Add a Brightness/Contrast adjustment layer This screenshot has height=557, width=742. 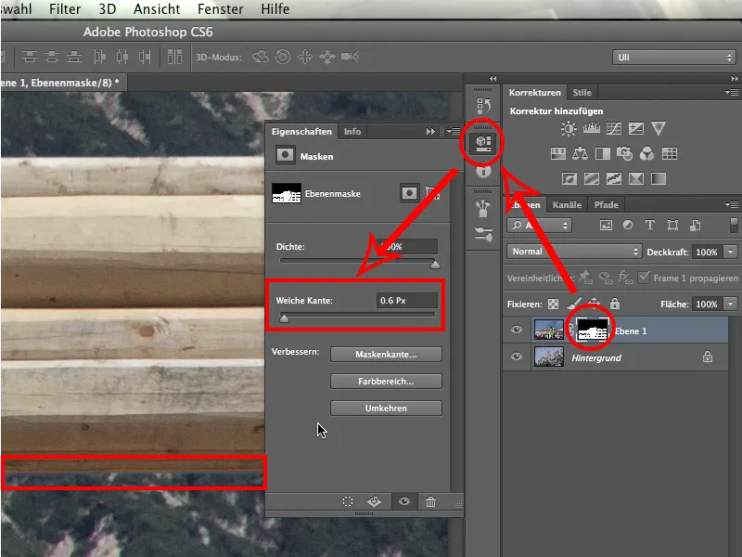569,128
